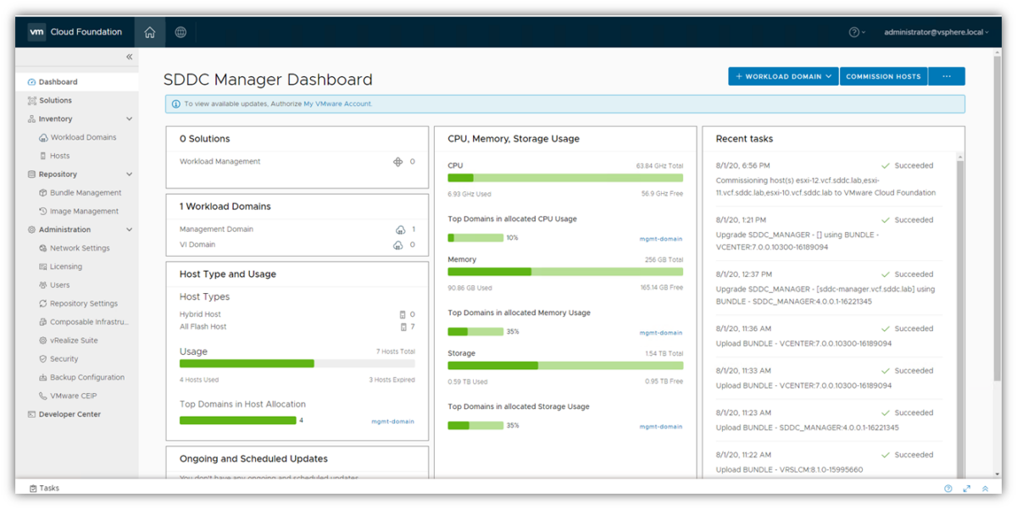This screenshot has height=509, width=1017.
Task: Click the home icon in top bar
Action: point(150,32)
